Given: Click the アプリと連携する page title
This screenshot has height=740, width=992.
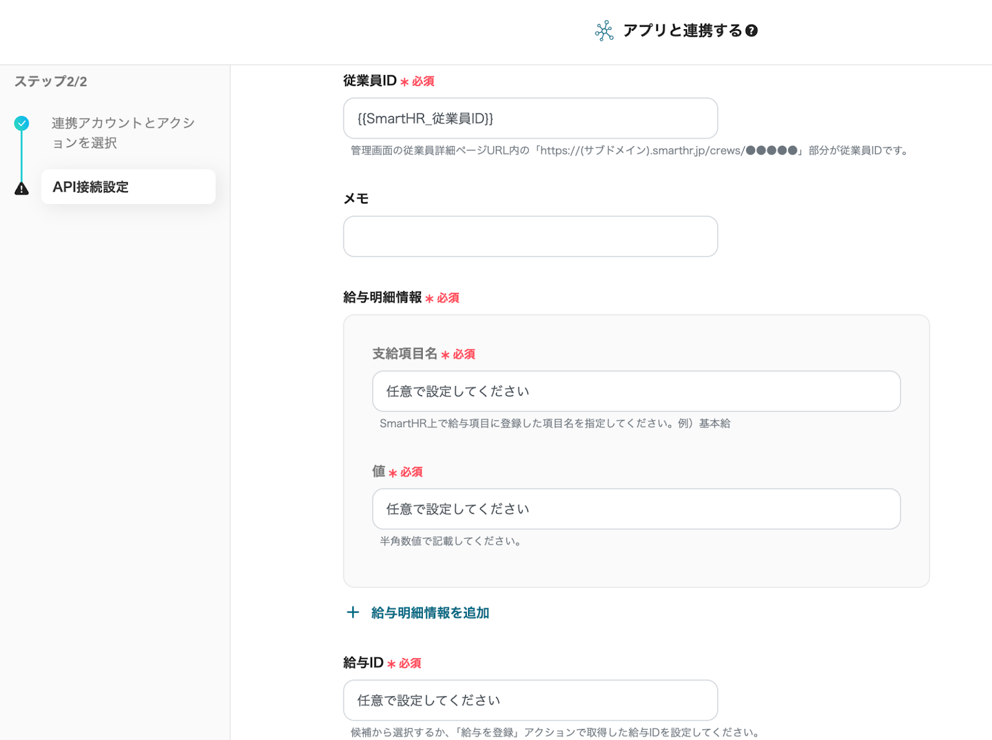Looking at the screenshot, I should coord(682,31).
